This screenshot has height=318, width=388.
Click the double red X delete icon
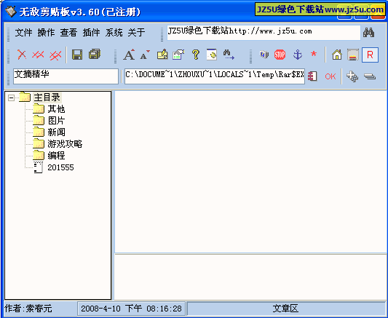[38, 55]
